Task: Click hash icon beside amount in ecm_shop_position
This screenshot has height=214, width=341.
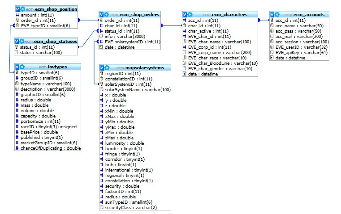Action: pos(17,15)
